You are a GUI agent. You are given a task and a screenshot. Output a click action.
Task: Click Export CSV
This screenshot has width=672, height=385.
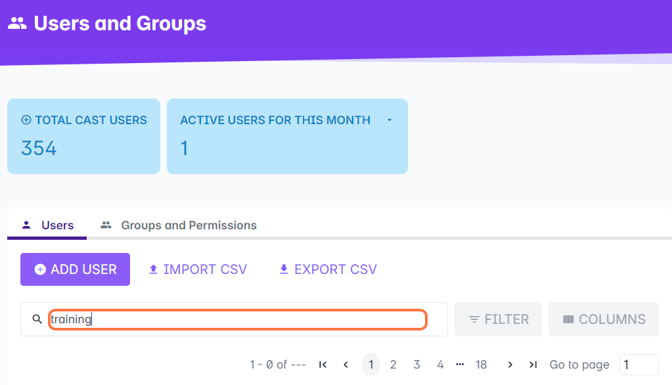coord(328,269)
